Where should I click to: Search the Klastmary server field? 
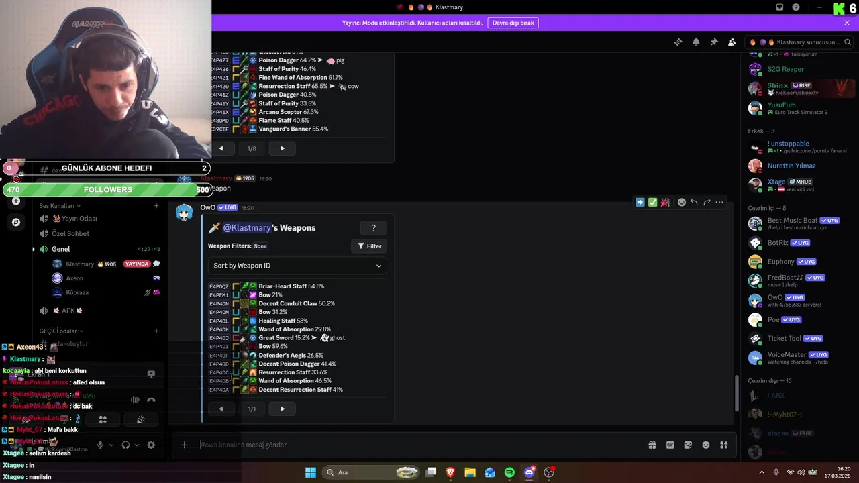(x=799, y=42)
